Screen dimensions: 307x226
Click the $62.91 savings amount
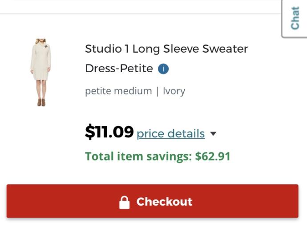(213, 156)
